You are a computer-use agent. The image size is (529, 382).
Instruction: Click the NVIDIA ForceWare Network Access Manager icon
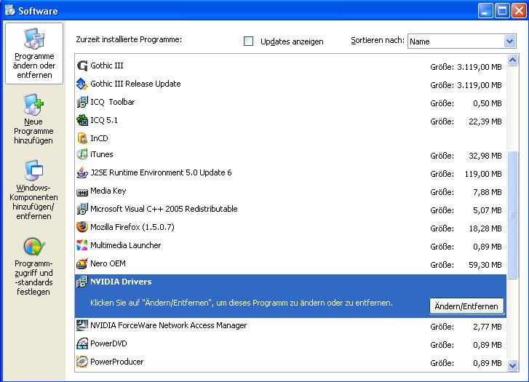tap(82, 325)
